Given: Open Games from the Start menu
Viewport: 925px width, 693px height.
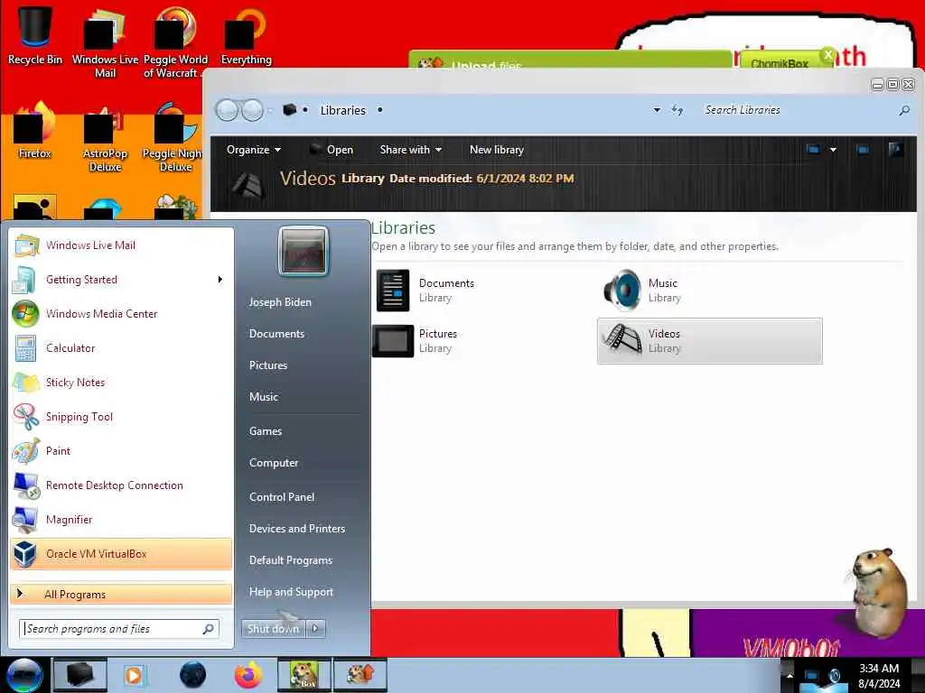Looking at the screenshot, I should pos(266,431).
